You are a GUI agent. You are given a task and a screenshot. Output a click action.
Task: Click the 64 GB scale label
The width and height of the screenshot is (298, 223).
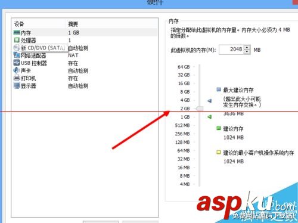184,67
